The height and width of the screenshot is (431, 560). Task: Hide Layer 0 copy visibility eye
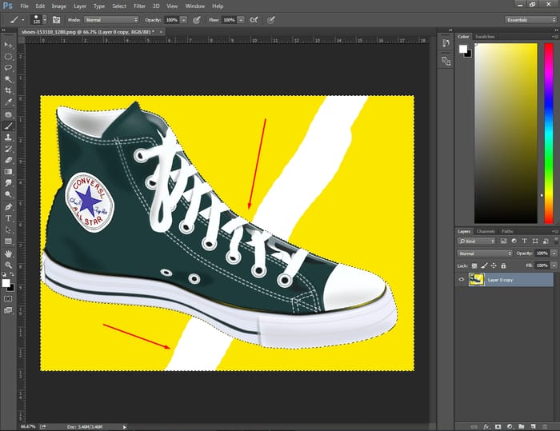(462, 280)
